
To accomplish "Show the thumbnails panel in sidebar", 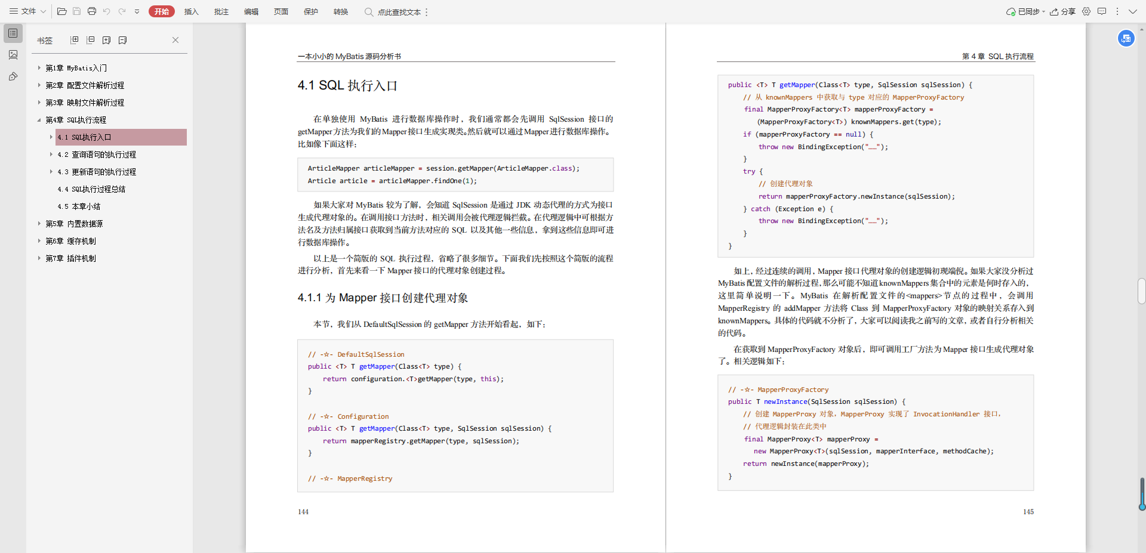I will pos(13,55).
